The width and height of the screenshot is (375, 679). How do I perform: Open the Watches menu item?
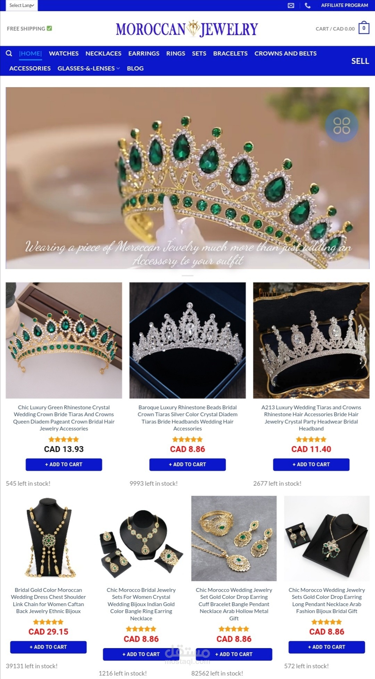pyautogui.click(x=64, y=53)
